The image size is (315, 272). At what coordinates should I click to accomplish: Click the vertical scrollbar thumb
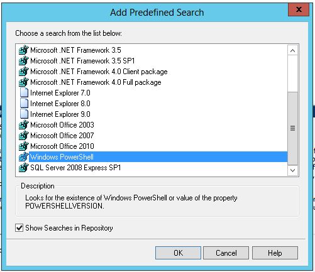click(x=292, y=128)
